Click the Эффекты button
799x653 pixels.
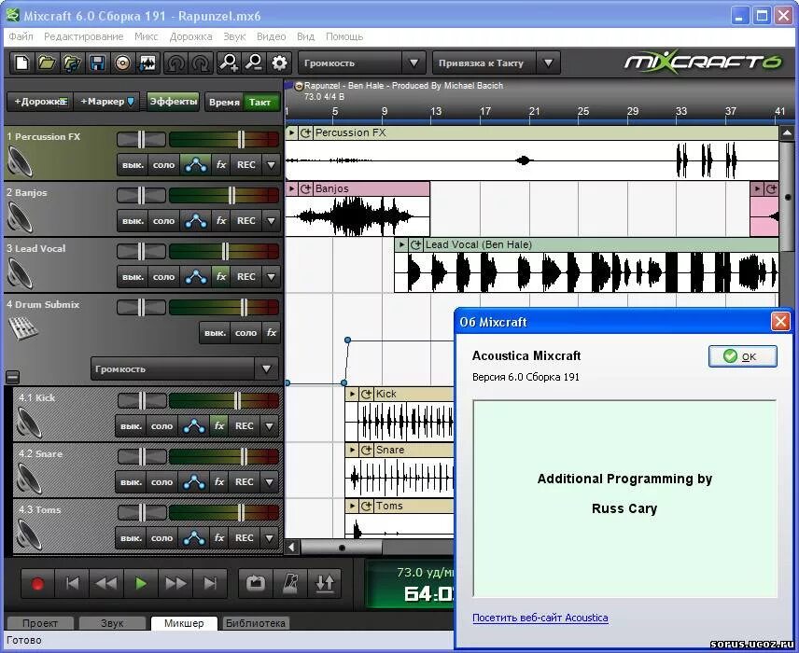[x=174, y=102]
